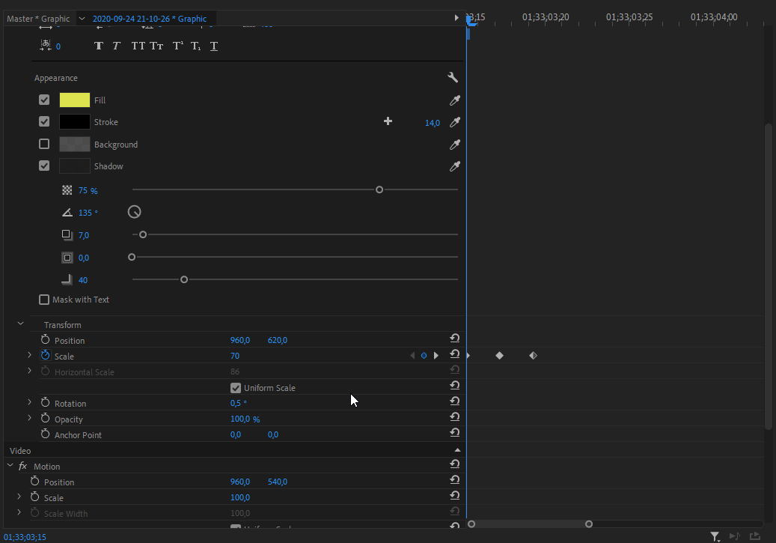Viewport: 776px width, 543px height.
Task: Expand the Opacity property
Action: (x=30, y=418)
